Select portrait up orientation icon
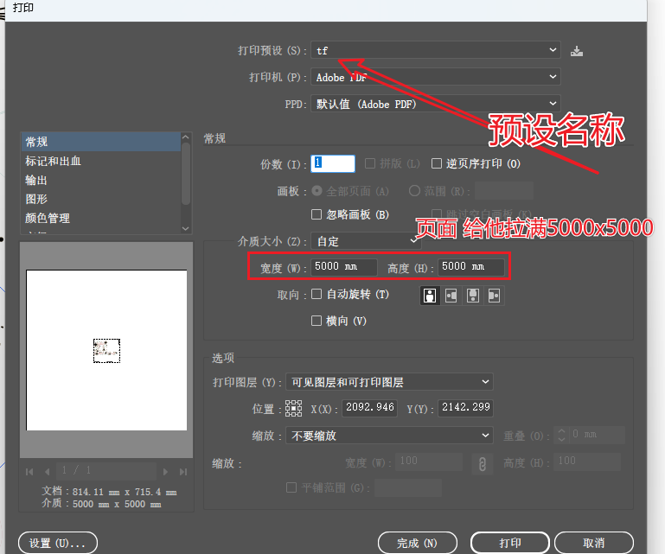 [430, 296]
